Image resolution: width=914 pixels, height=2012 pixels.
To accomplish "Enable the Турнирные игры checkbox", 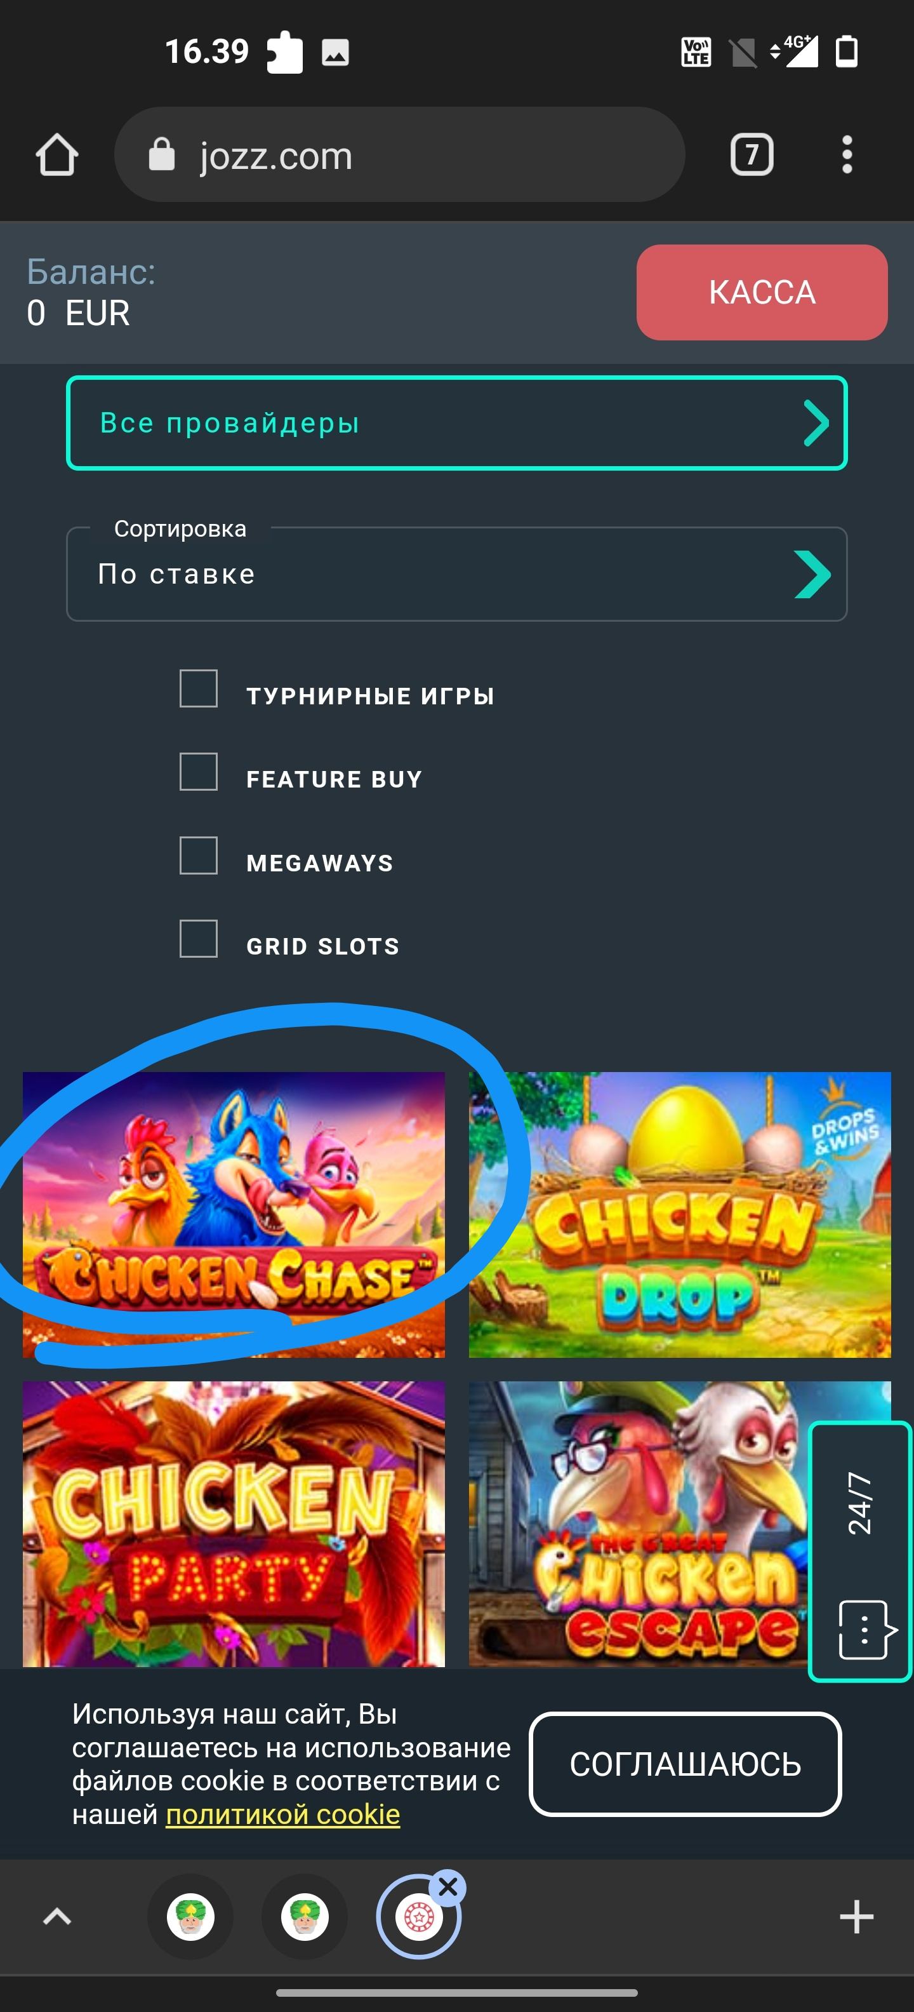I will 199,689.
